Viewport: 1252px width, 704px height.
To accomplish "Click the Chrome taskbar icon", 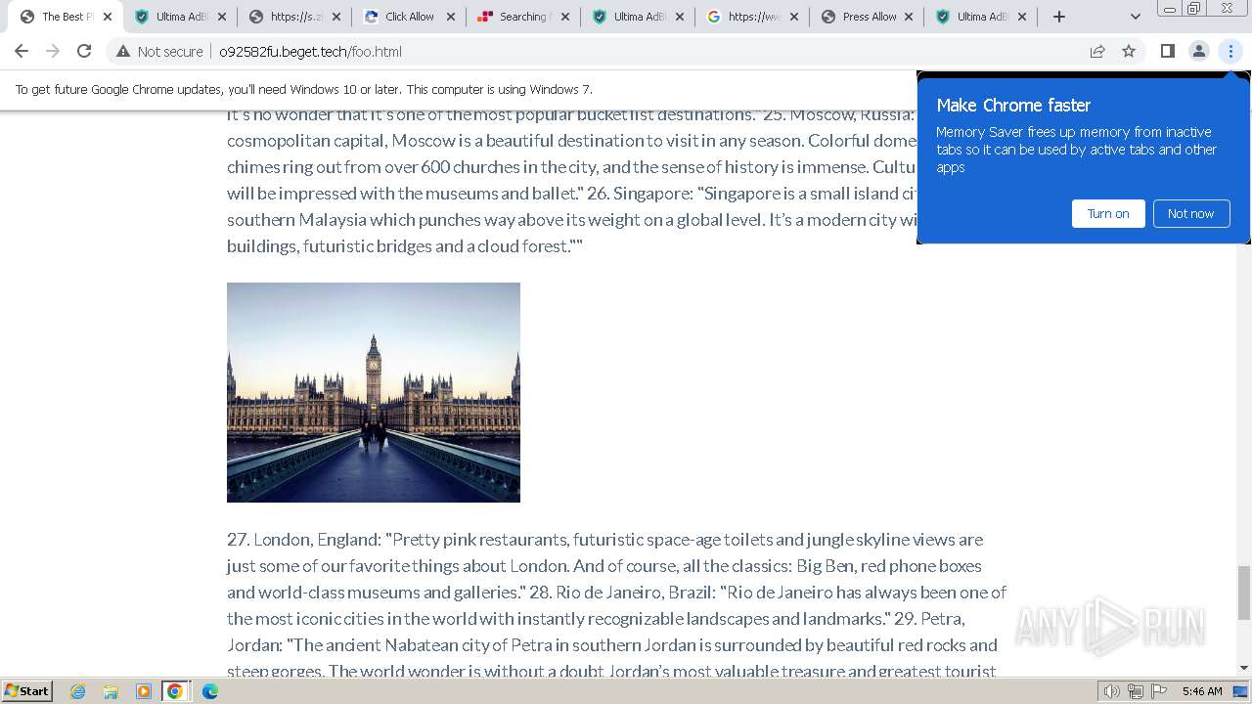I will pyautogui.click(x=175, y=691).
